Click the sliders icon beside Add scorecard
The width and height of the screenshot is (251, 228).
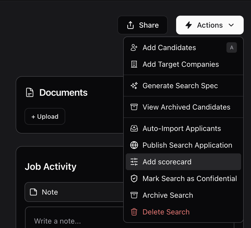134,162
